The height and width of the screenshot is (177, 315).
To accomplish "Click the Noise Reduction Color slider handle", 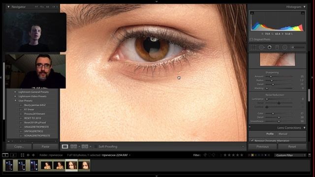I will coord(273,114).
